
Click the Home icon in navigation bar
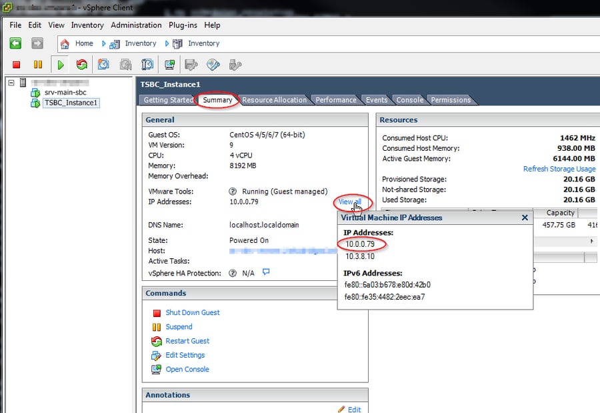point(65,43)
